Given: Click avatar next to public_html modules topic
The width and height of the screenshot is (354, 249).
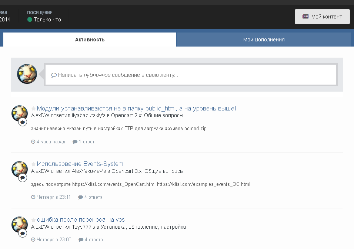Looking at the screenshot, I should 20,113.
